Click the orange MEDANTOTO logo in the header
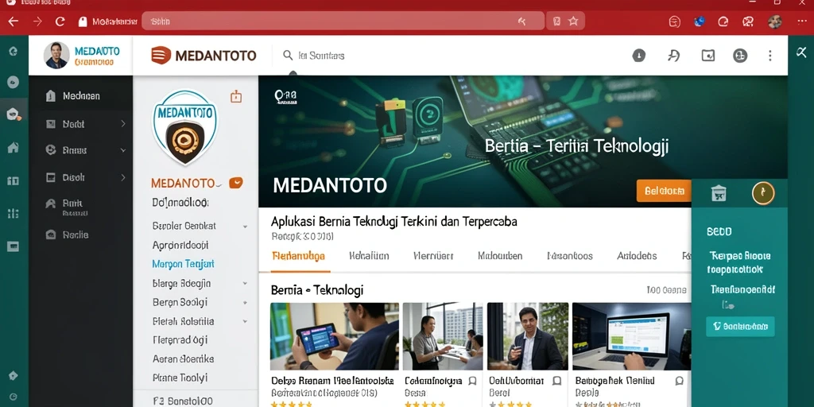This screenshot has width=814, height=407. click(203, 55)
